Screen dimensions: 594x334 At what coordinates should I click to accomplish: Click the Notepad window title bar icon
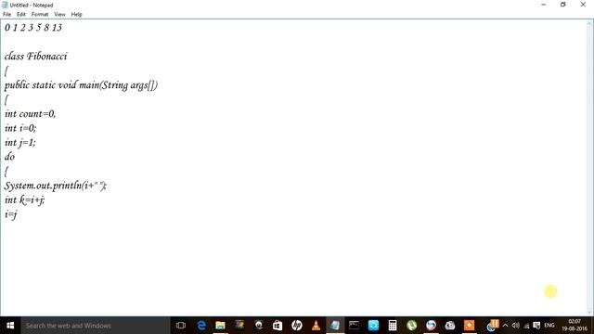point(5,5)
